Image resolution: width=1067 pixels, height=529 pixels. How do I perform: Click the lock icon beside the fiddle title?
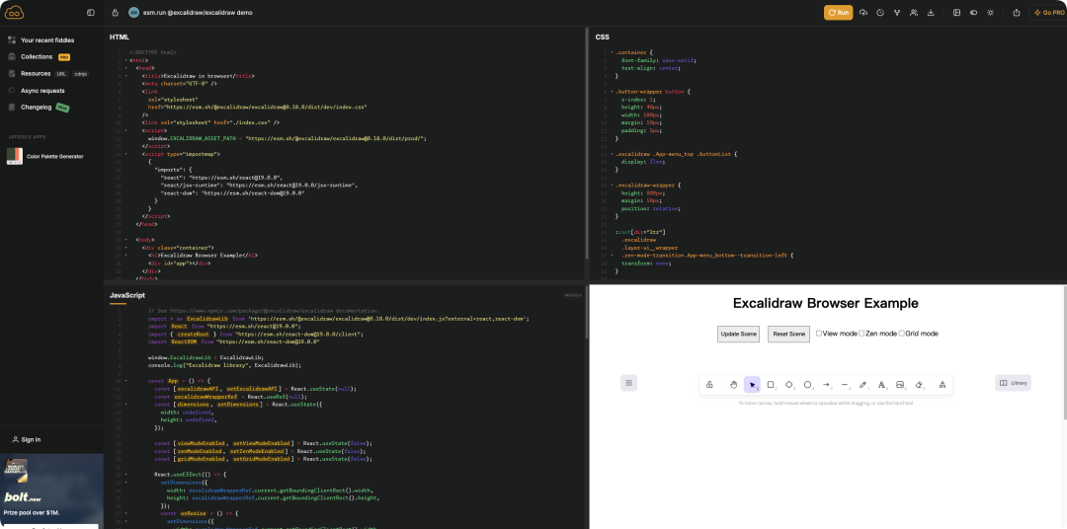coord(115,12)
